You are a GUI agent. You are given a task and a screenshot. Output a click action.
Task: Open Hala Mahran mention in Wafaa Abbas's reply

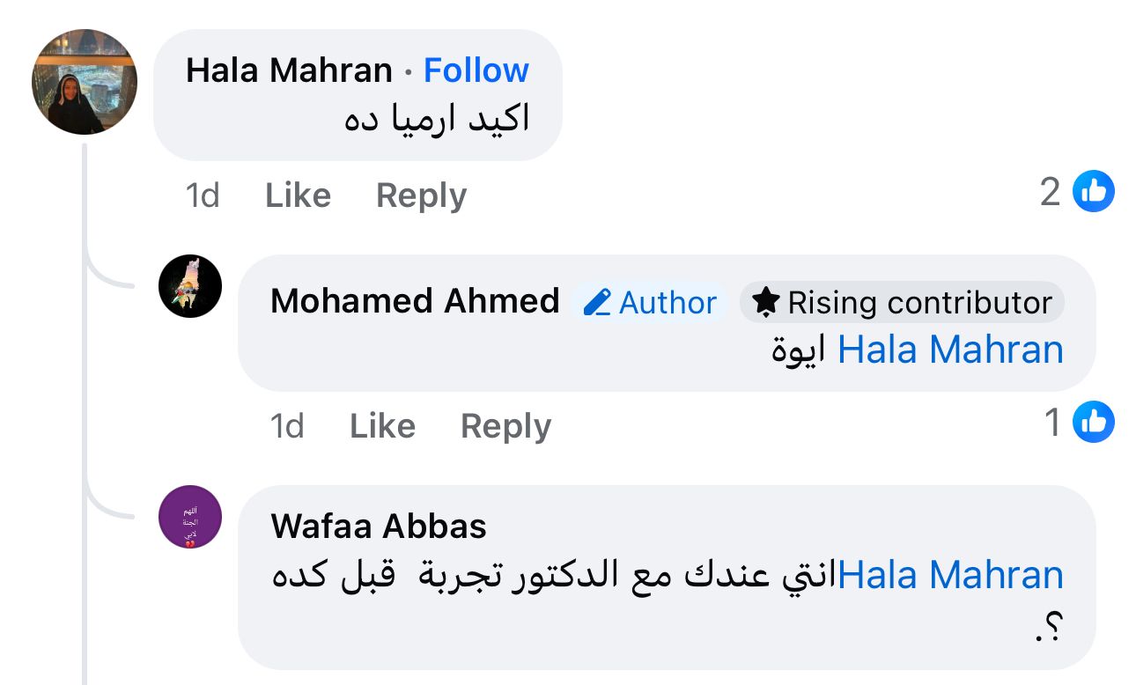click(950, 575)
